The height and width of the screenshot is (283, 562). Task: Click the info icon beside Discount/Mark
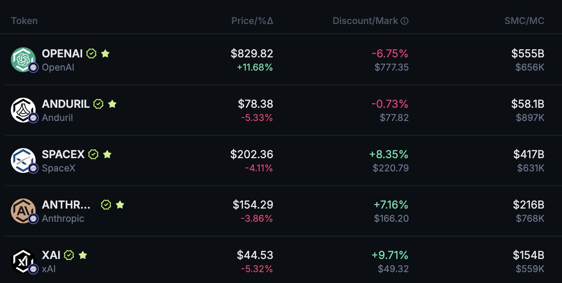tap(404, 21)
